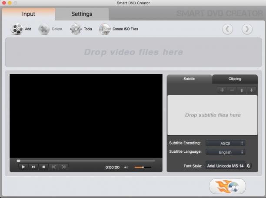Switch to the Settings tab

point(82,14)
